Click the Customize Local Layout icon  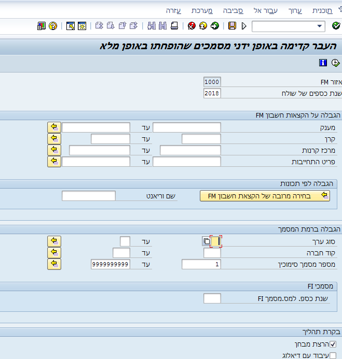coord(42,26)
